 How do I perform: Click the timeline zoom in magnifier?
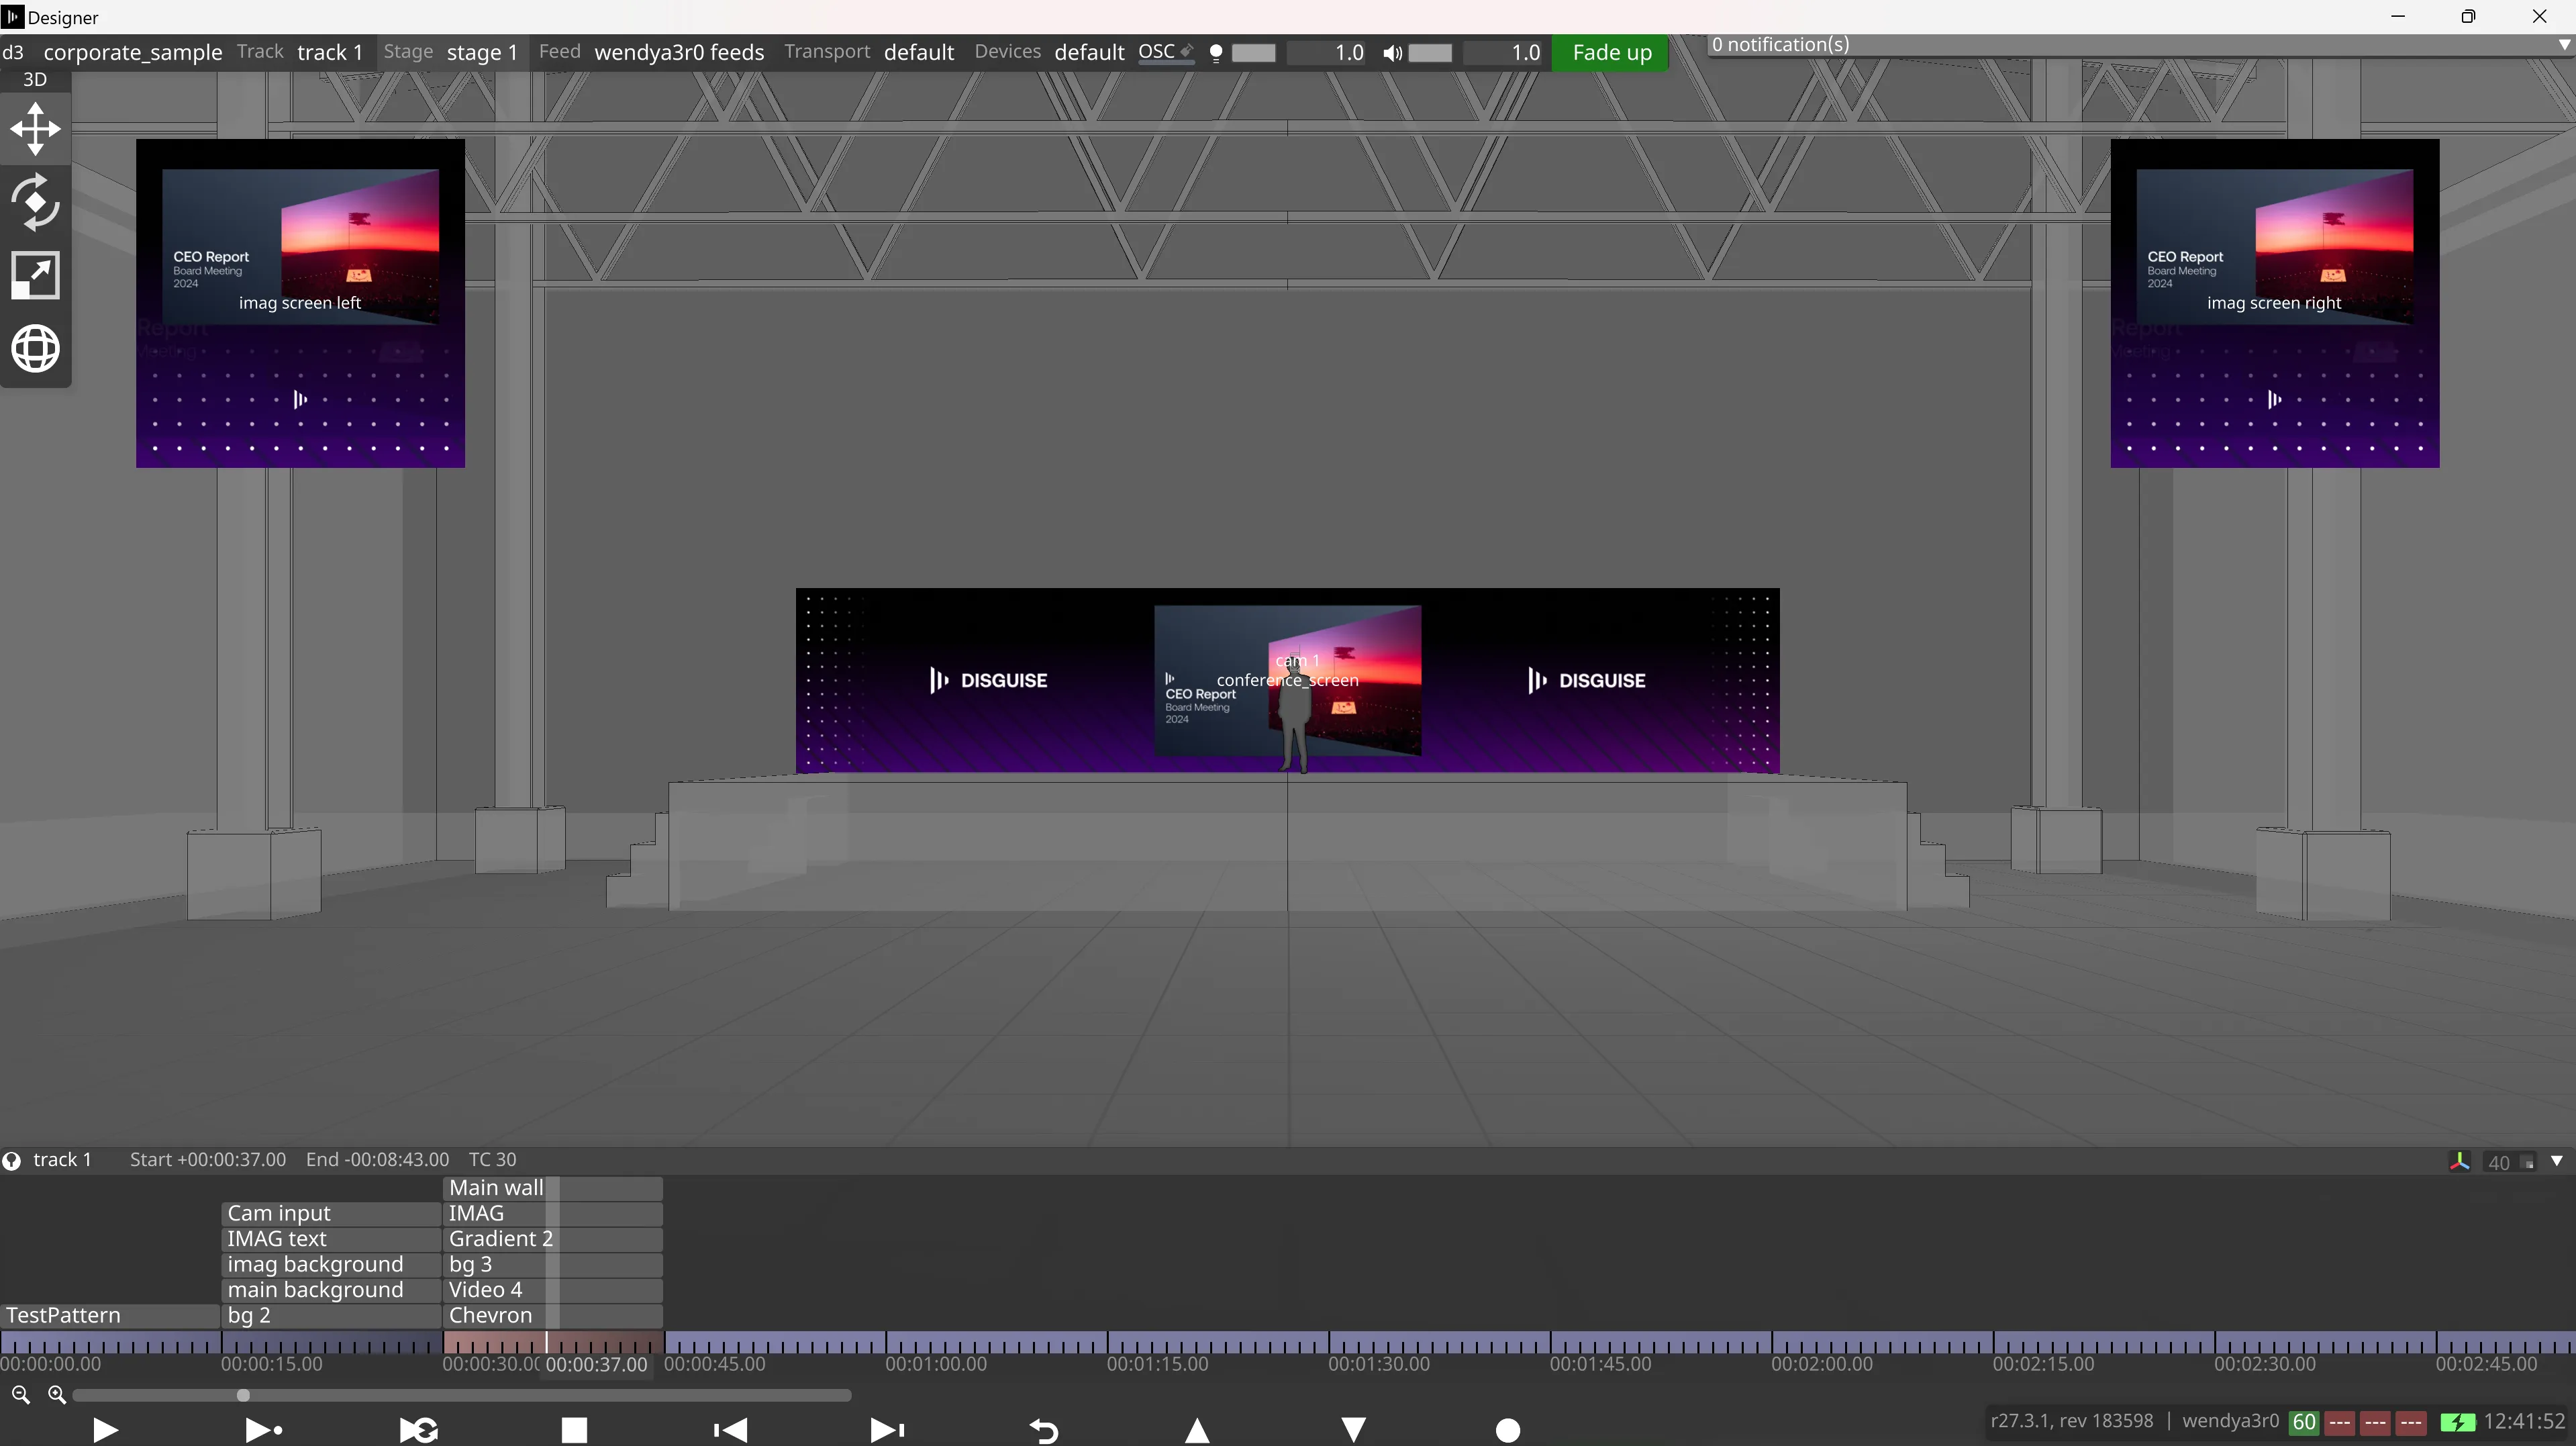pos(57,1394)
